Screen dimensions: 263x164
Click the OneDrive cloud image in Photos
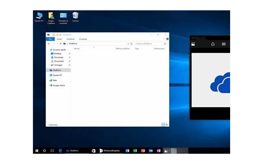tap(220, 83)
